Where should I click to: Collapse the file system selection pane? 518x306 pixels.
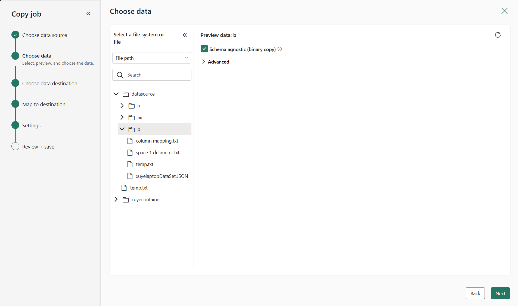[185, 35]
